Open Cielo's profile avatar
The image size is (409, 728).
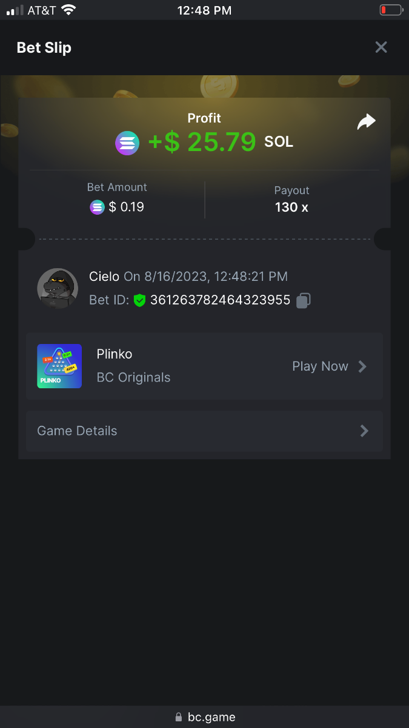tap(58, 289)
